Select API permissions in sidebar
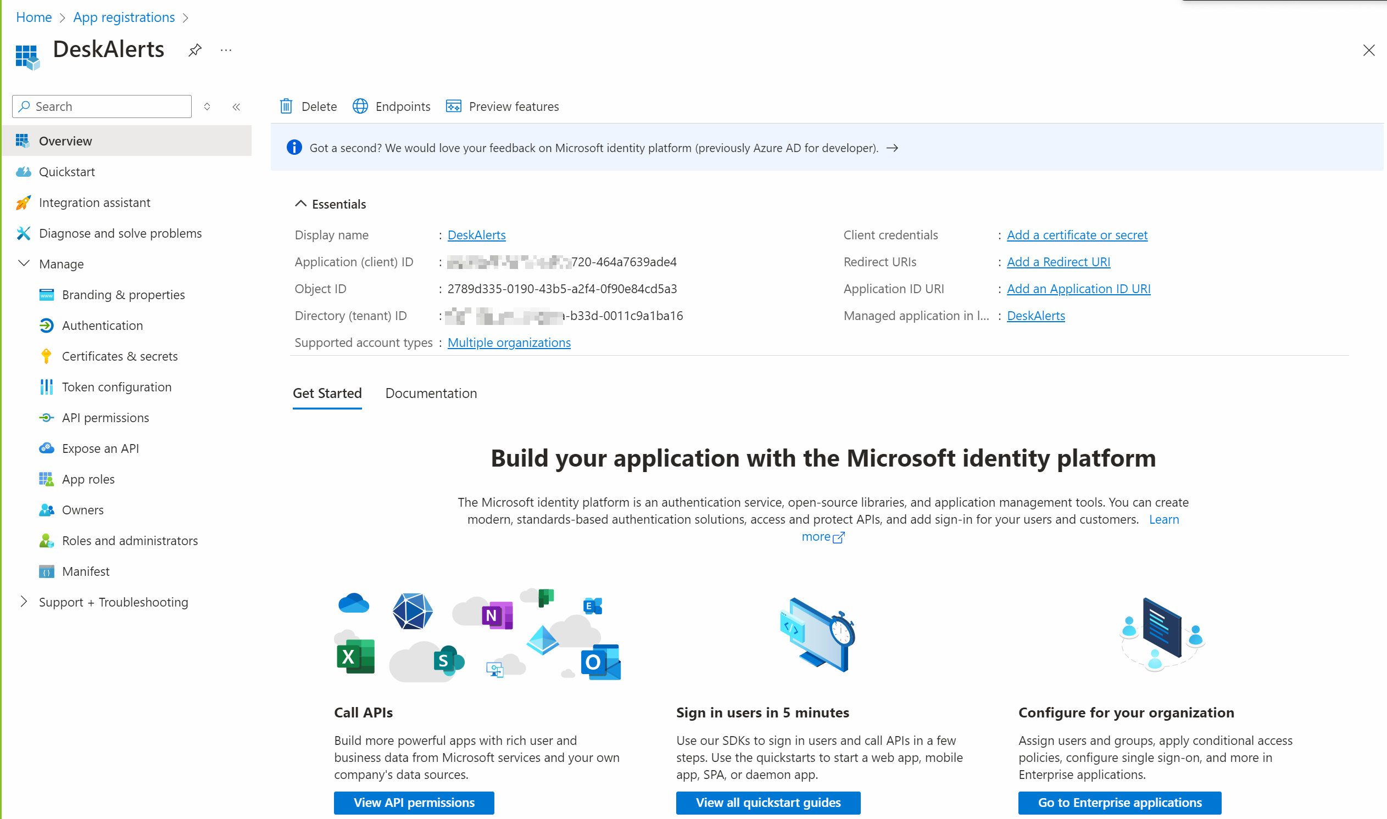The image size is (1387, 819). (105, 417)
